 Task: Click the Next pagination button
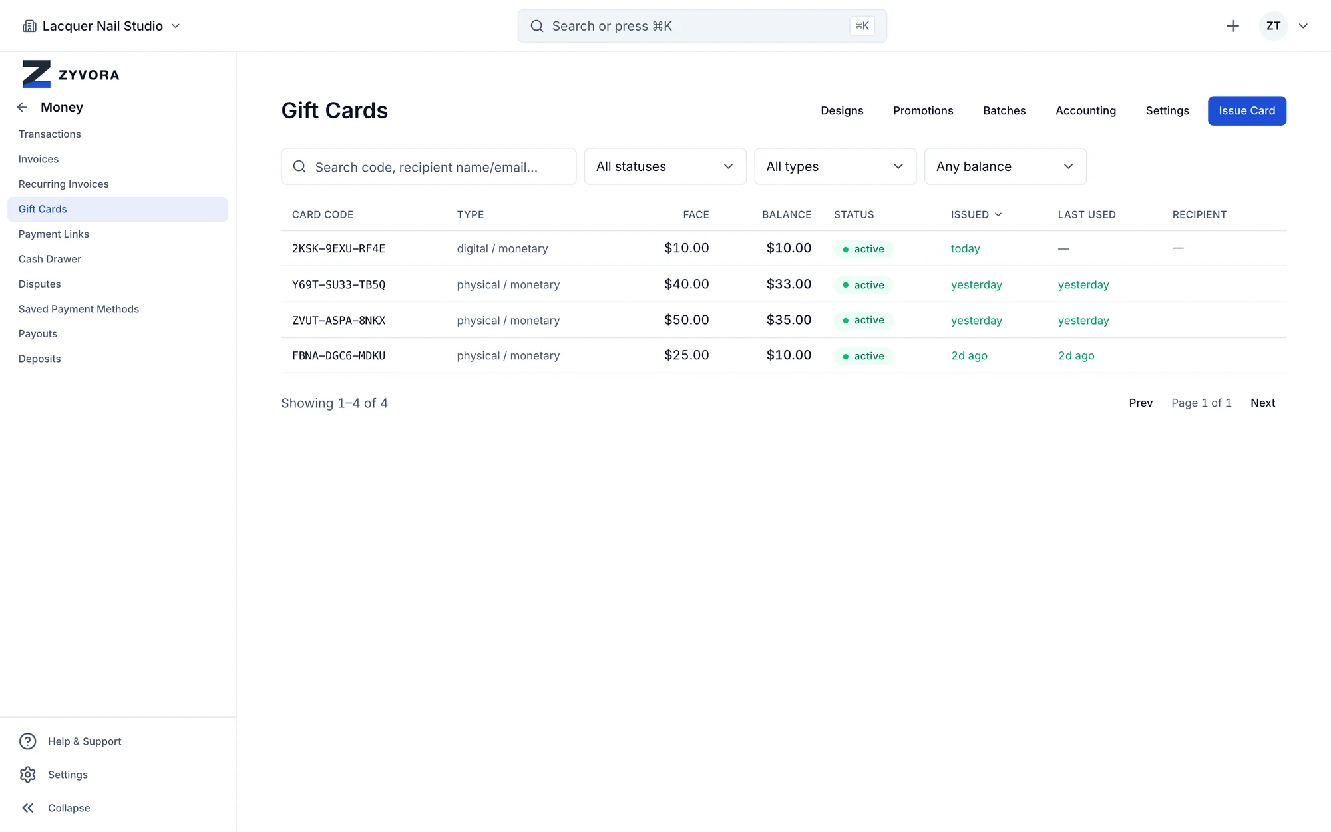click(x=1262, y=403)
